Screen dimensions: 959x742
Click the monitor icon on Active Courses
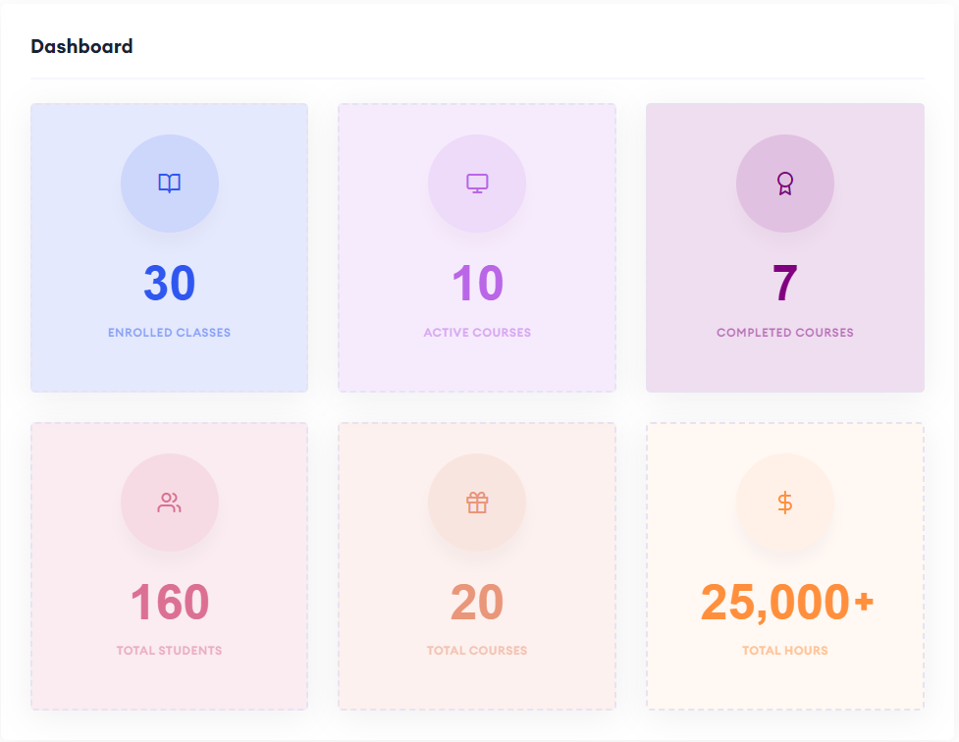coord(477,184)
